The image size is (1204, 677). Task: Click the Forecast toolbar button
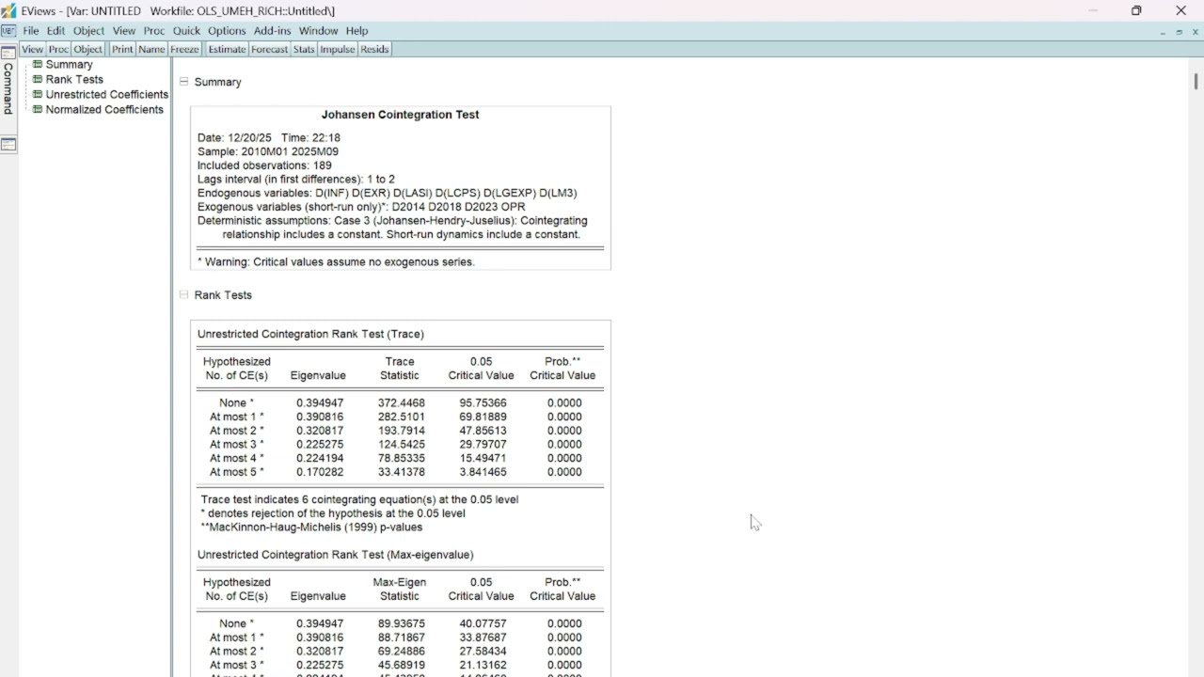[269, 49]
